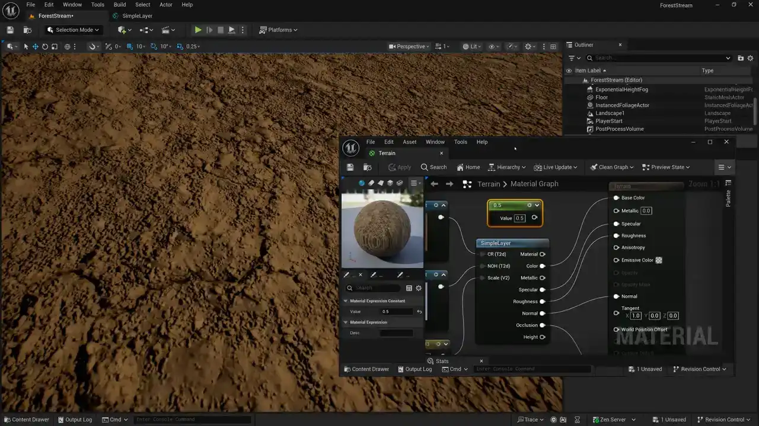Image resolution: width=759 pixels, height=426 pixels.
Task: Expand the Live Update dropdown
Action: point(556,167)
